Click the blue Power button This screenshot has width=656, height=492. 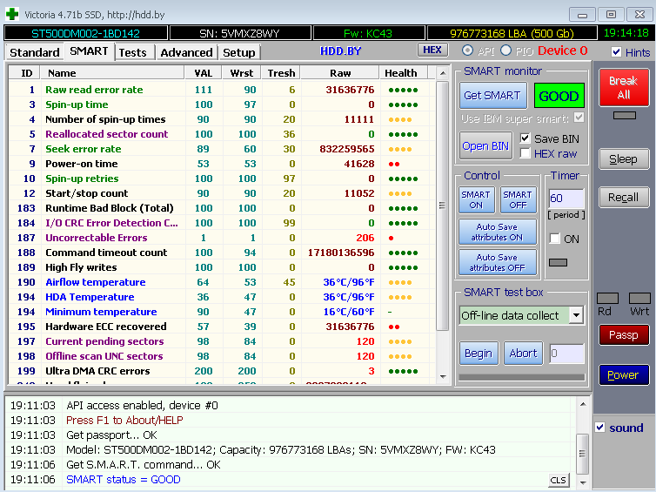(624, 374)
